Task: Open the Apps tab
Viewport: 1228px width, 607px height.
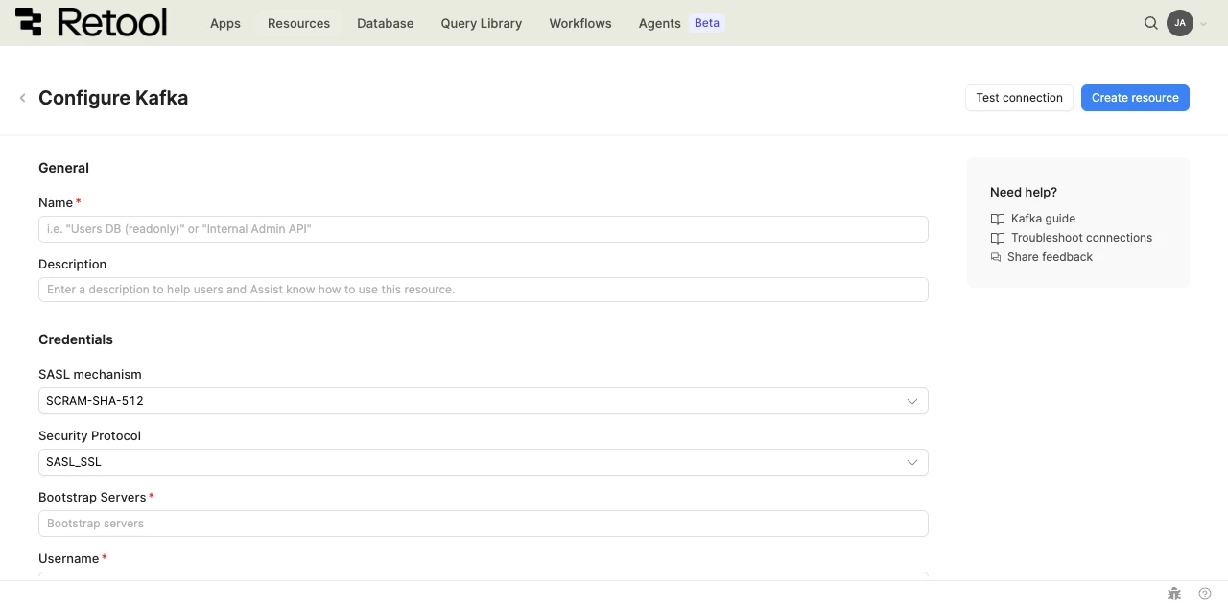Action: (225, 23)
